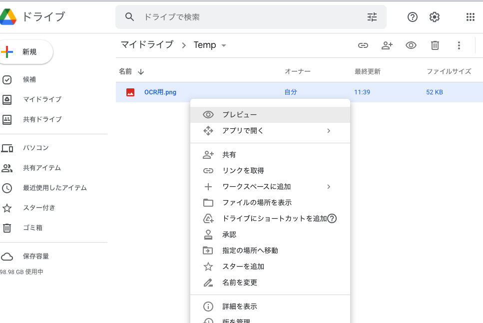The height and width of the screenshot is (323, 483).
Task: Open the three-dot more actions menu
Action: pyautogui.click(x=459, y=45)
